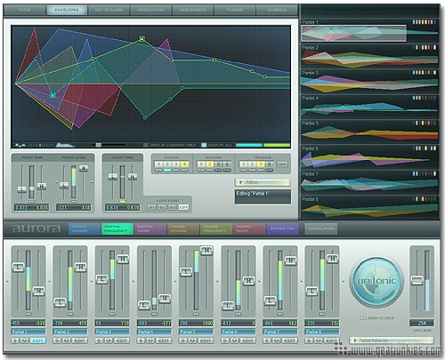Screen dimensions: 445x360
Task: Open the Utilities dropdown menu
Action: pos(263,182)
